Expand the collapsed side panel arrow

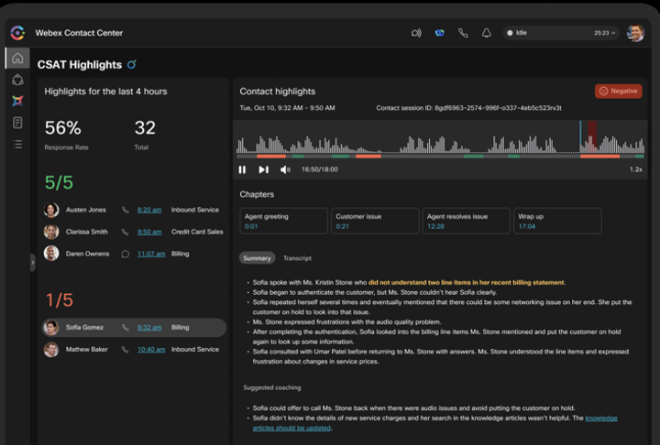pyautogui.click(x=33, y=263)
